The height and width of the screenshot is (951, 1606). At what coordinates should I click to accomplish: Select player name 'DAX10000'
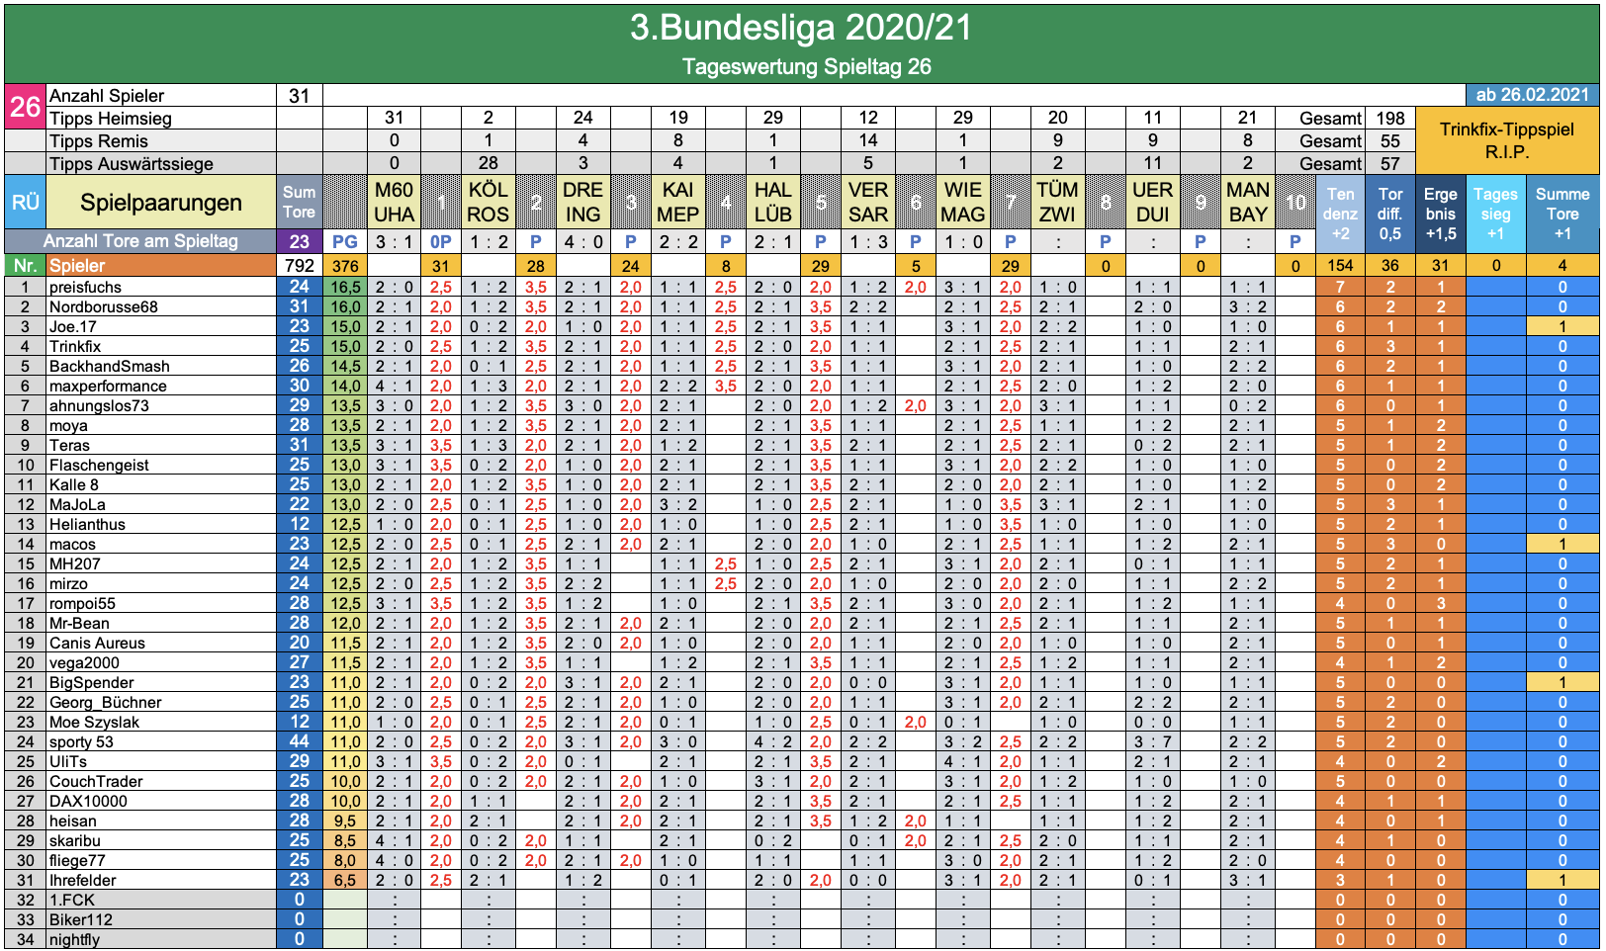coord(88,802)
